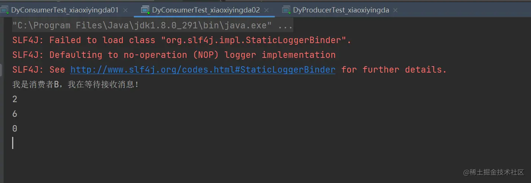531x183 pixels.
Task: Click 'for further details.' text in console
Action: [x=394, y=70]
